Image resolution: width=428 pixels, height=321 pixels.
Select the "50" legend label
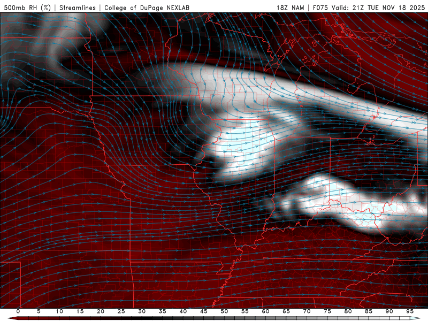[224, 311]
